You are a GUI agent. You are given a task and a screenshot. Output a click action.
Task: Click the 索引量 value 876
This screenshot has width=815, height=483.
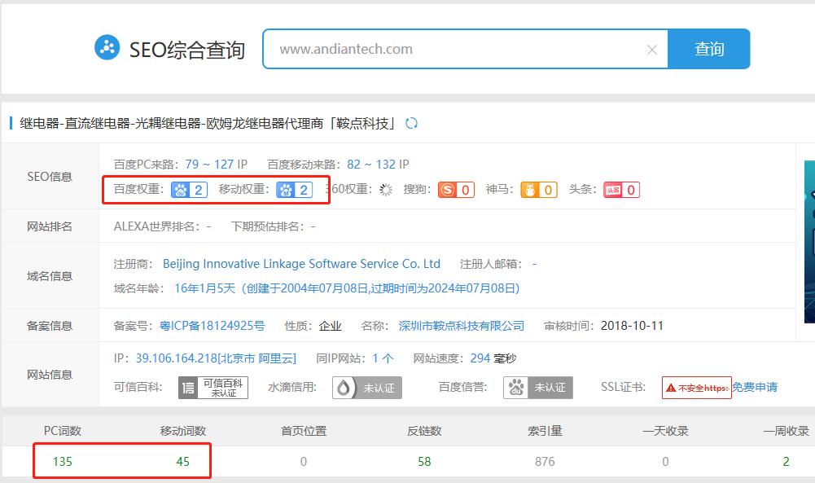pyautogui.click(x=545, y=462)
